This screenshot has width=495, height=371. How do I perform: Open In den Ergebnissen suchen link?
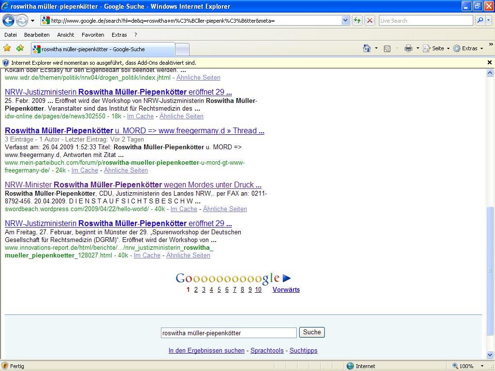[x=206, y=351]
